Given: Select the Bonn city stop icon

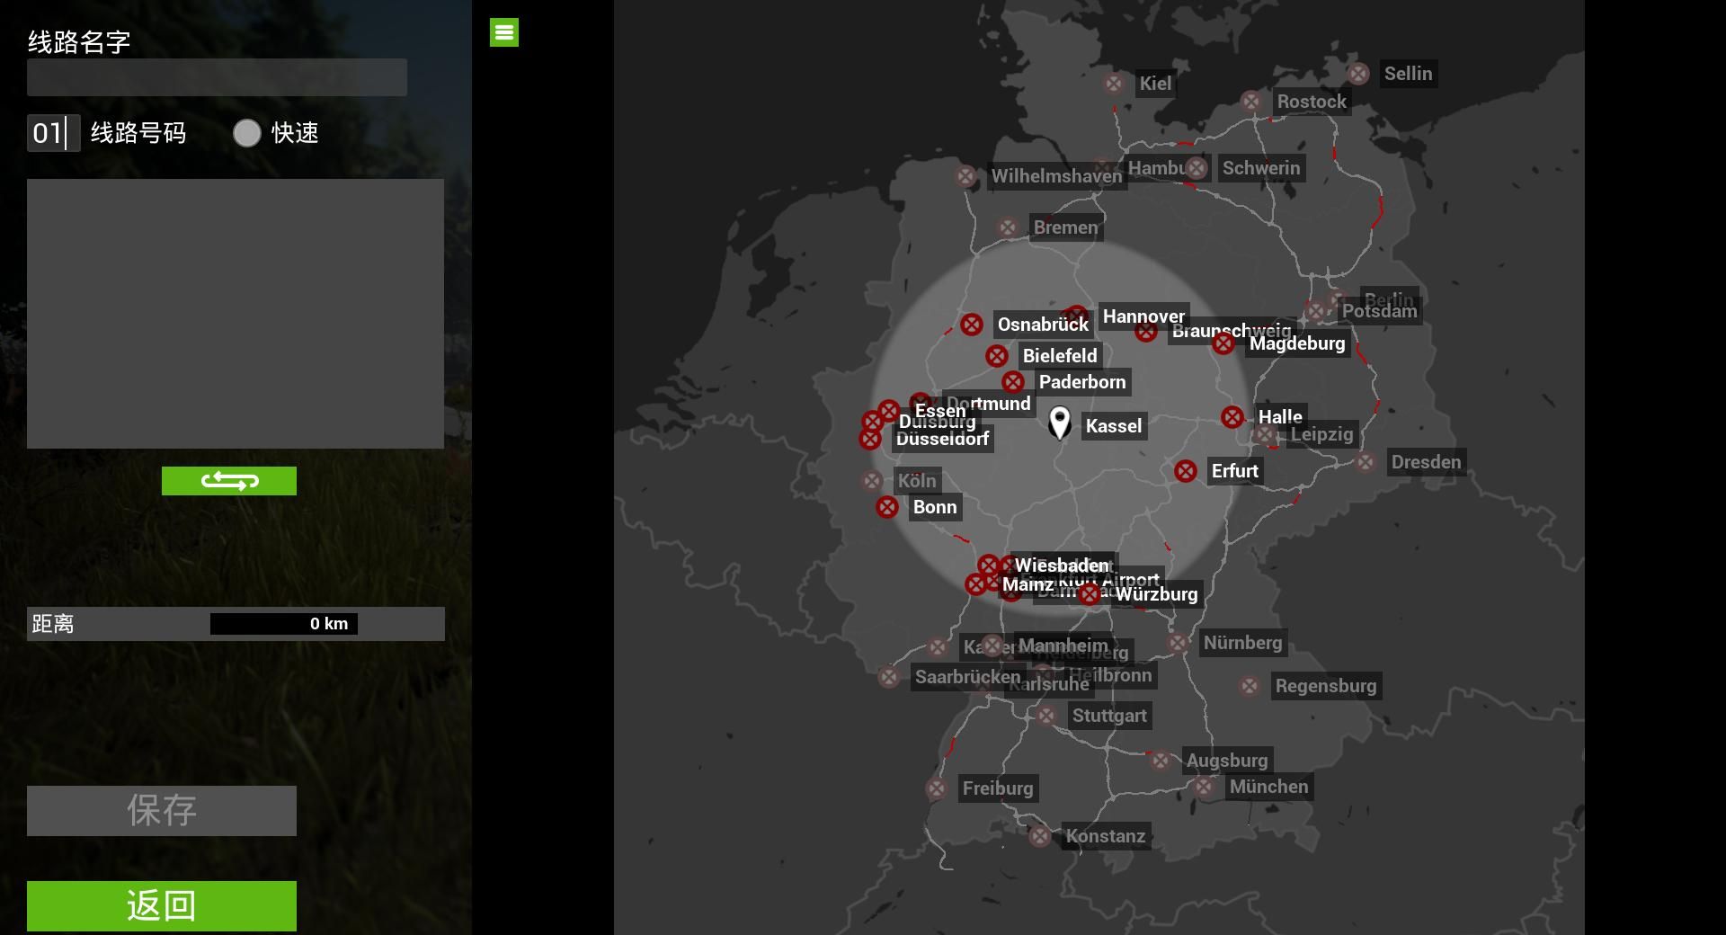Looking at the screenshot, I should 887,507.
